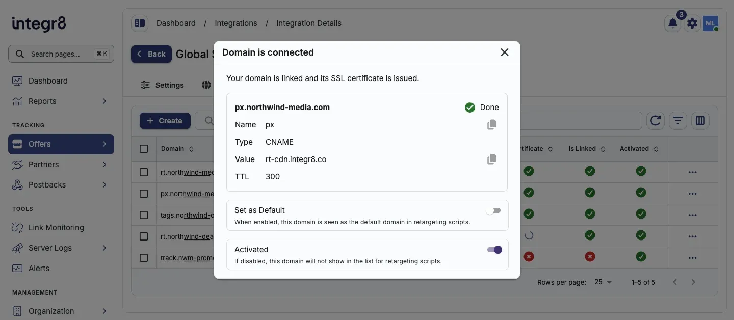This screenshot has height=320, width=734.
Task: Click the 1–5 of 5 page count
Action: point(643,282)
